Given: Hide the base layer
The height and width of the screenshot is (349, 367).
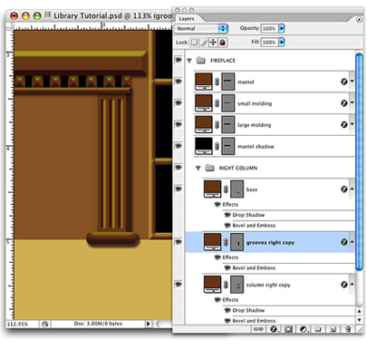Looking at the screenshot, I should pos(179,189).
